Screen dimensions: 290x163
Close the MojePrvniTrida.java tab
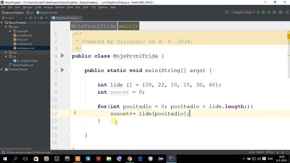[x=80, y=18]
